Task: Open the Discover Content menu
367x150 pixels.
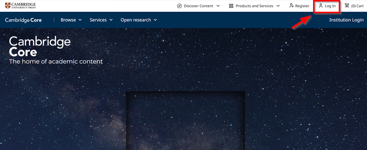Action: 199,6
